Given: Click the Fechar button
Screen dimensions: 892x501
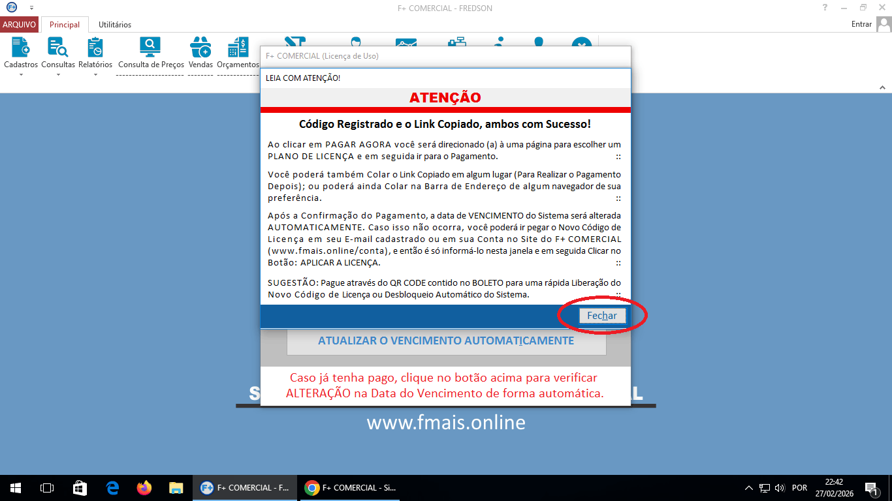Looking at the screenshot, I should (601, 315).
